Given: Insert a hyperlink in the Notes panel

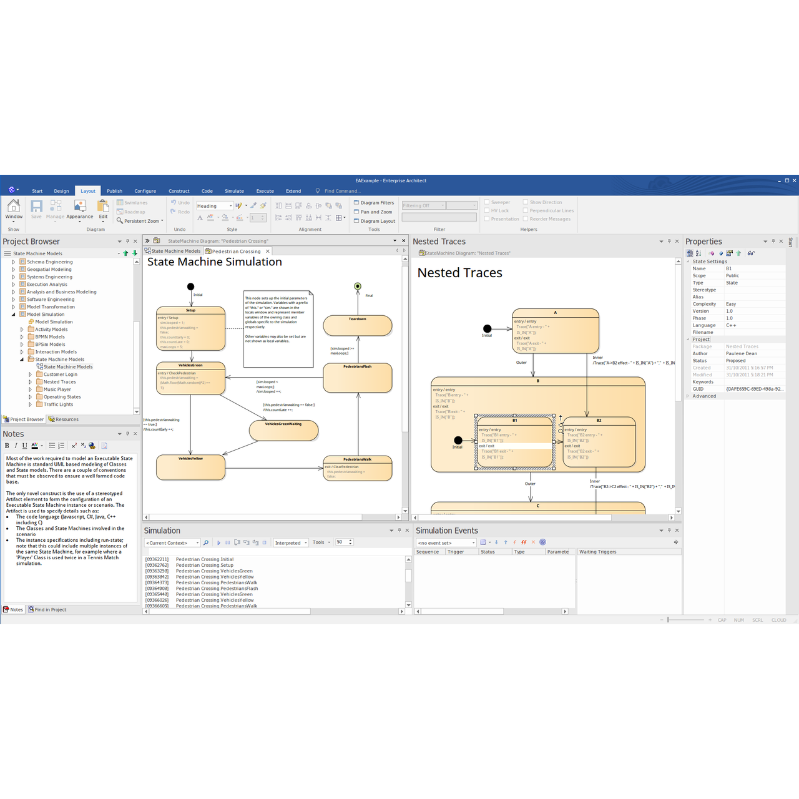Looking at the screenshot, I should click(x=91, y=446).
